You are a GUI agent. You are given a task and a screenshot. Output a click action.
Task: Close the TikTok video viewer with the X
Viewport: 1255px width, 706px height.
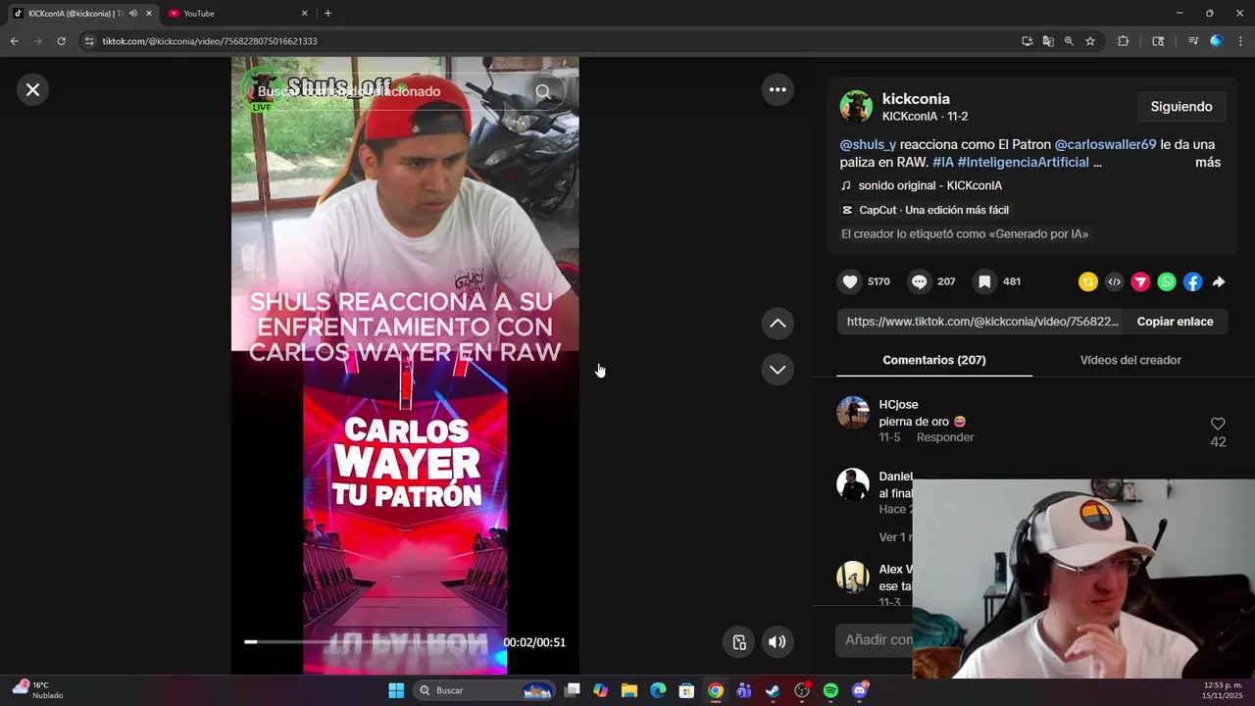click(x=32, y=90)
